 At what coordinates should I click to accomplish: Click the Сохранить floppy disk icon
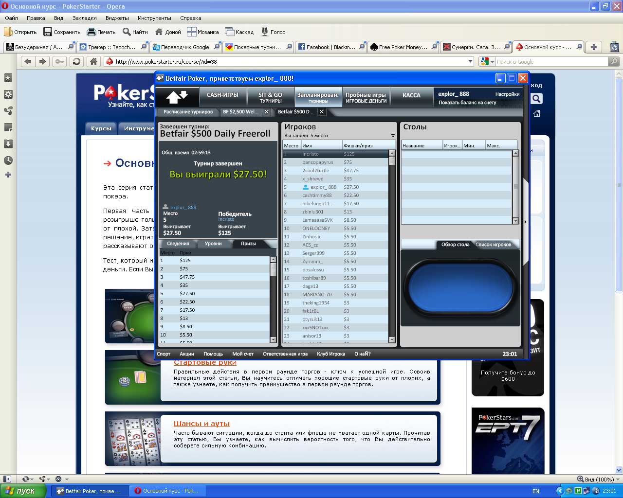pyautogui.click(x=48, y=32)
